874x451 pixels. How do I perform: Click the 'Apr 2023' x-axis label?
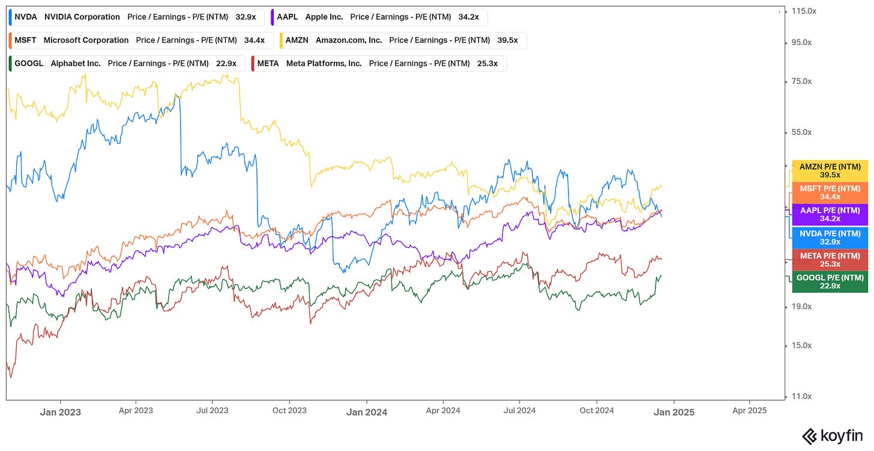coord(136,411)
